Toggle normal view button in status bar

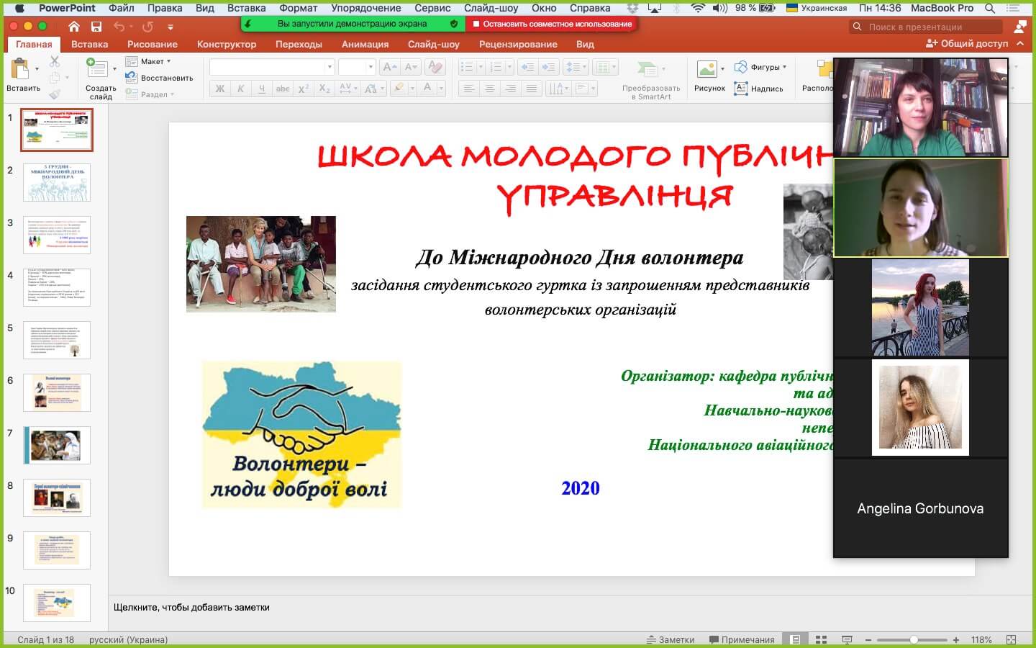click(x=795, y=639)
